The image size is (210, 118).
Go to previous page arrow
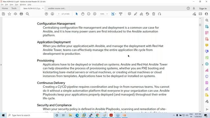tap(46, 14)
